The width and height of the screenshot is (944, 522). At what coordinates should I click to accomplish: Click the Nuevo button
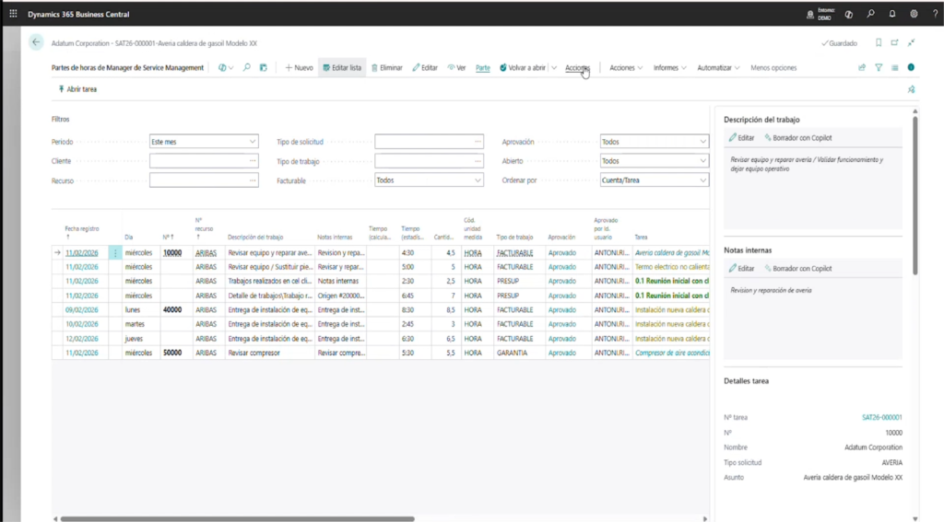pyautogui.click(x=299, y=67)
